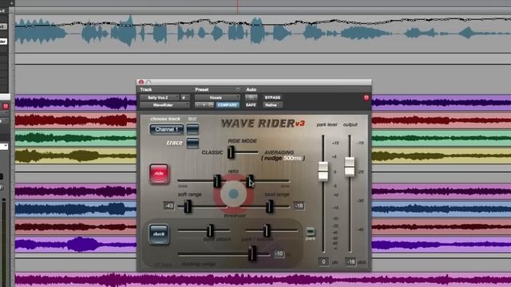511x287 pixels.
Task: Click the COMPARE button
Action: tap(227, 105)
